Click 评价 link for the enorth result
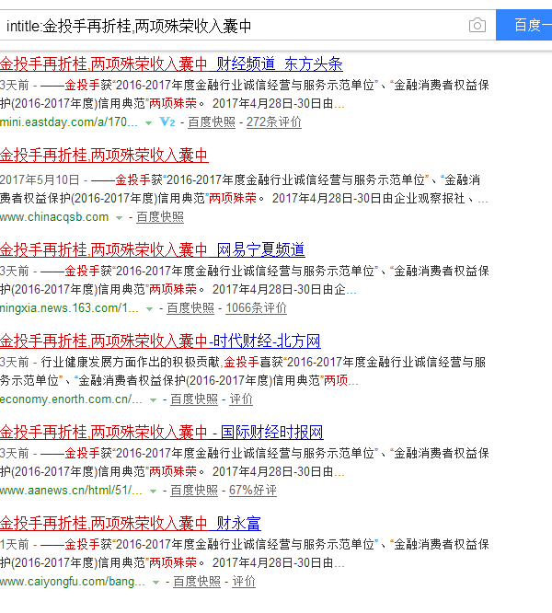The height and width of the screenshot is (613, 552). (241, 399)
